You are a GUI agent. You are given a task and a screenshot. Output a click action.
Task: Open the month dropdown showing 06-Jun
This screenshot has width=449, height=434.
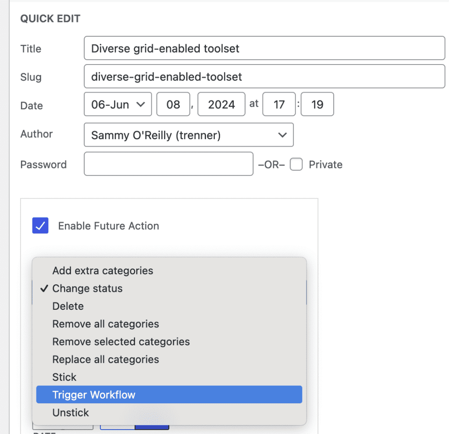(118, 104)
